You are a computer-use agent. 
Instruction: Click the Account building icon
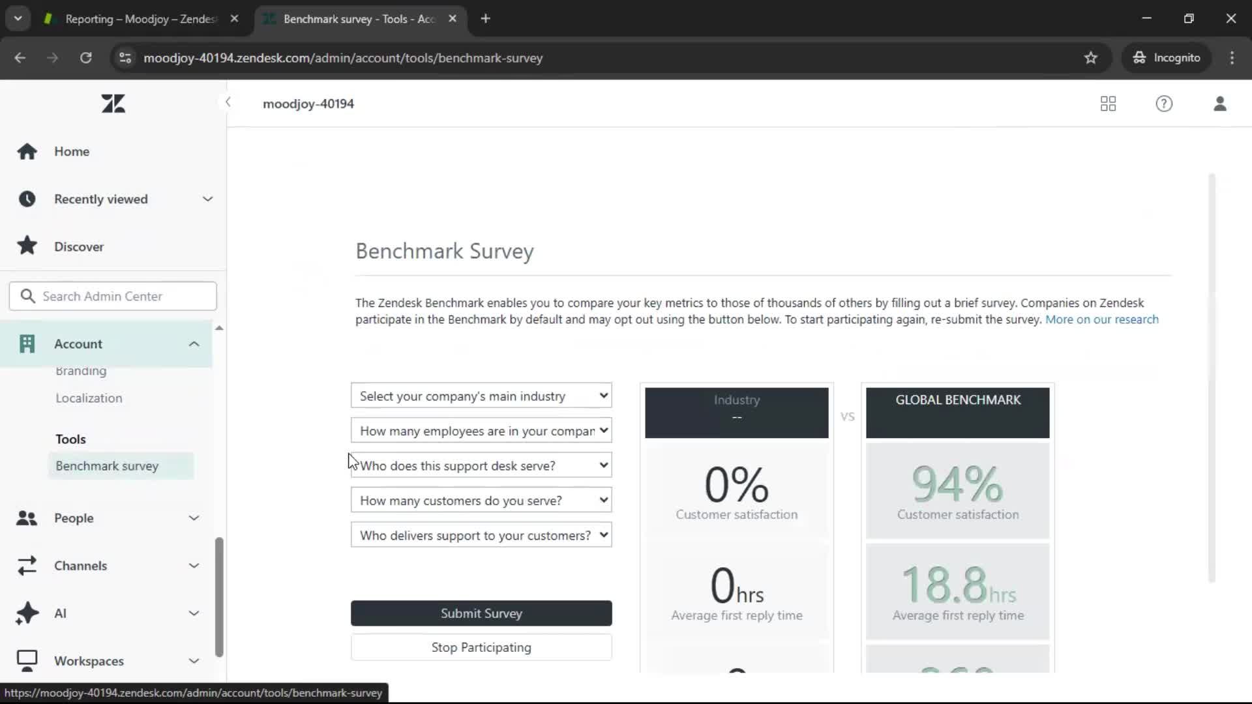[x=27, y=344]
